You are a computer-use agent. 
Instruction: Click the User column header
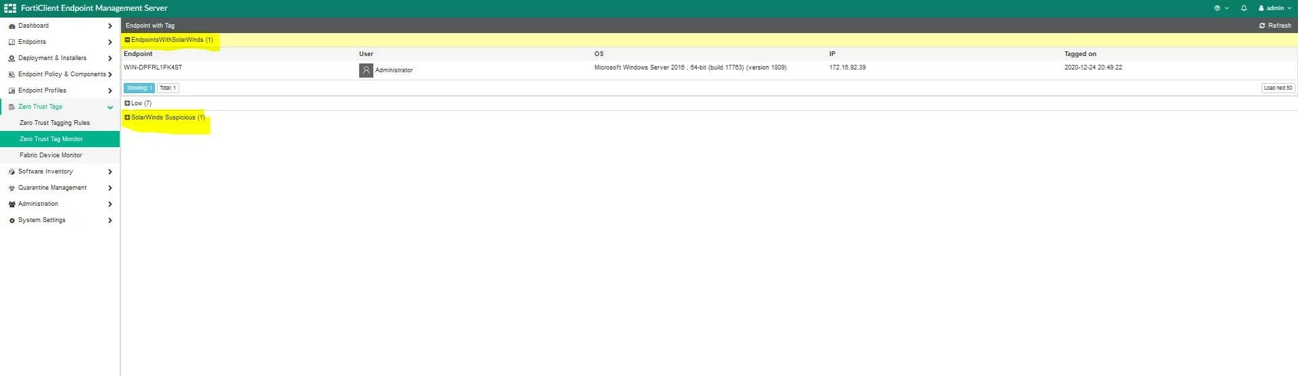coord(366,54)
